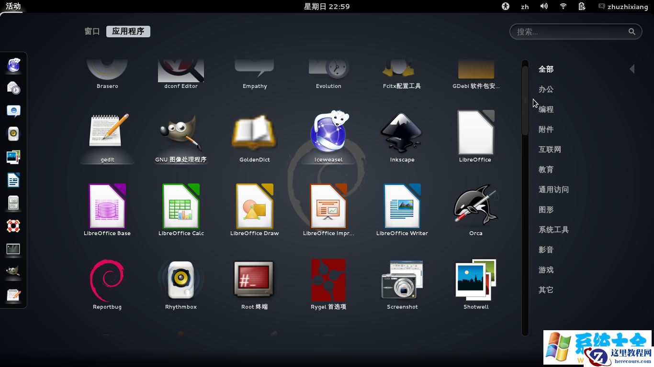Show the 全部 applications category
This screenshot has width=654, height=367.
[x=546, y=69]
